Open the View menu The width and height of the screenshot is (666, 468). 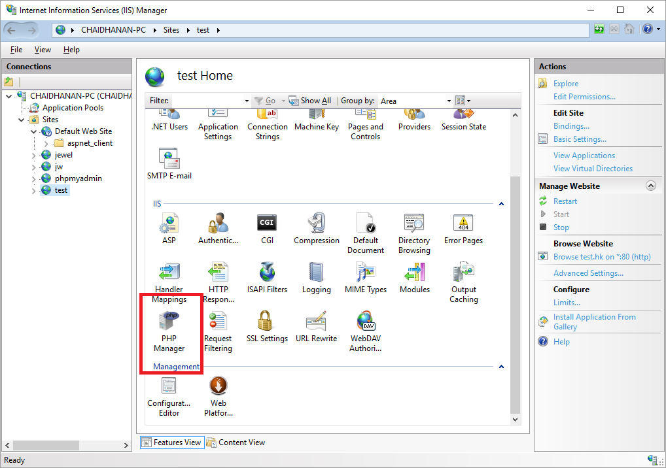43,50
